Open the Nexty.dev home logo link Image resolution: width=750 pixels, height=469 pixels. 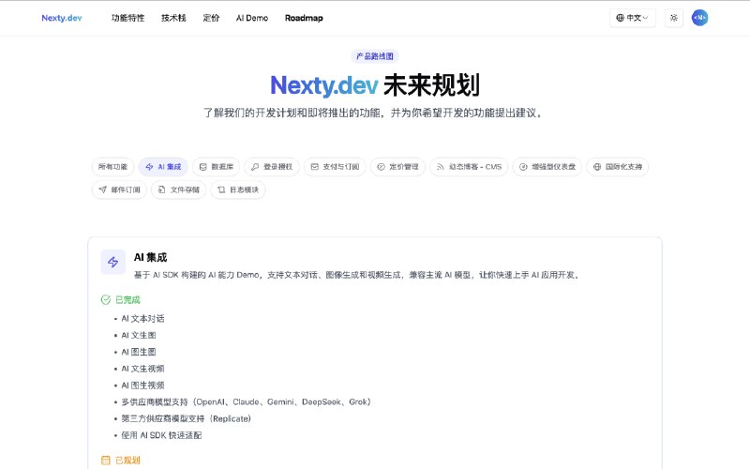tap(62, 18)
